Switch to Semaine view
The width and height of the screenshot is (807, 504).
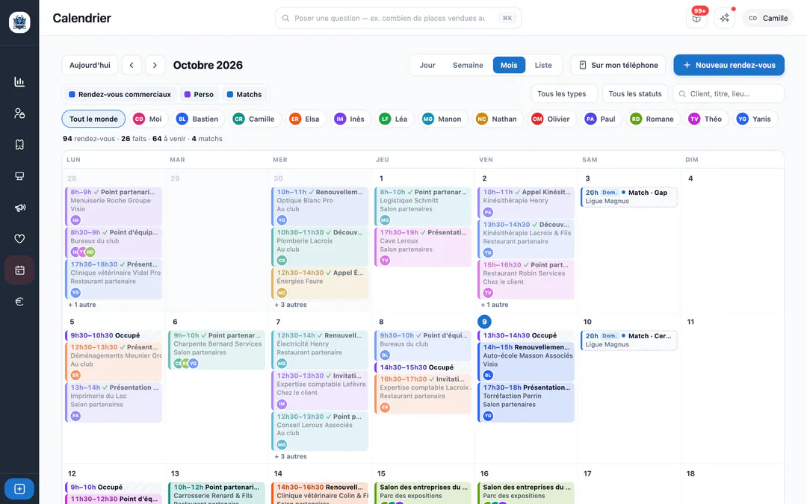point(468,65)
